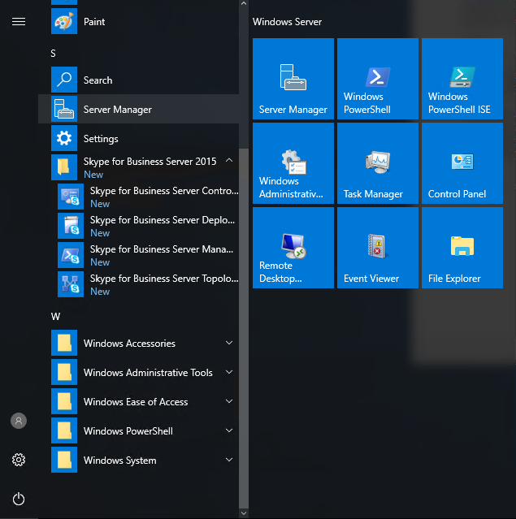Click the app list scroll up arrow
The height and width of the screenshot is (519, 516).
(244, 3)
